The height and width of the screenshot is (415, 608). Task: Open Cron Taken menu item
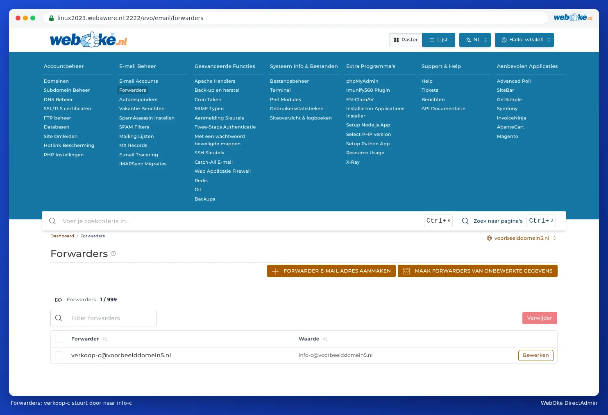(x=208, y=99)
